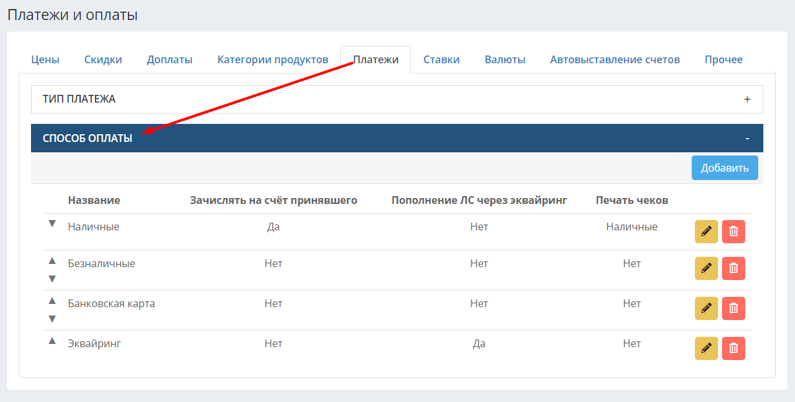Edit the Эквайринг payment method
Image resolution: width=795 pixels, height=402 pixels.
707,348
